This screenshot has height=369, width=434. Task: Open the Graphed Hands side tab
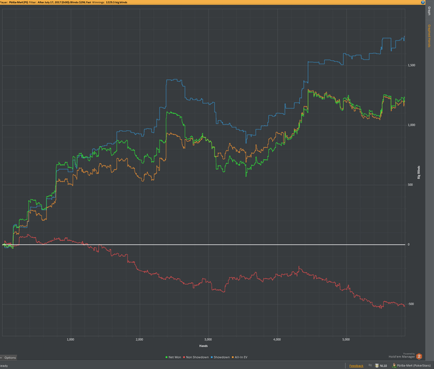click(429, 36)
